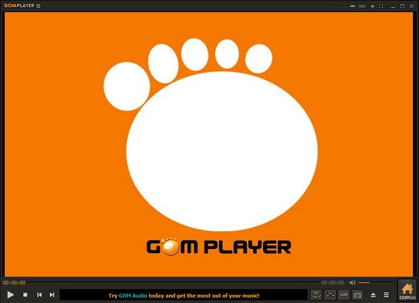Image resolution: width=419 pixels, height=303 pixels.
Task: Open the equalizer control panel icon
Action: 330,295
